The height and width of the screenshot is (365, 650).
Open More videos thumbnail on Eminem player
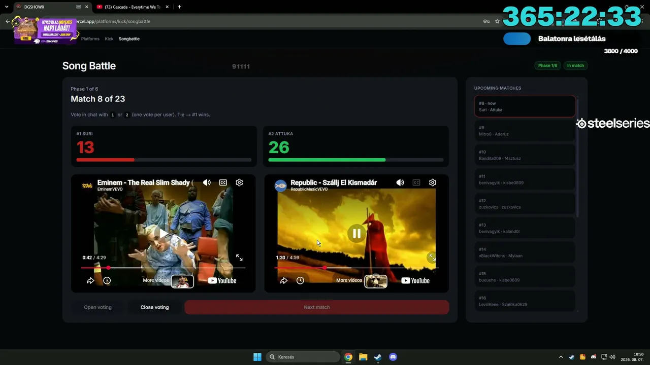click(x=182, y=281)
